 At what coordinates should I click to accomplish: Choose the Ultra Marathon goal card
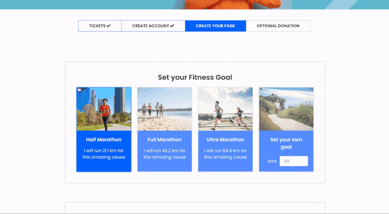[225, 129]
